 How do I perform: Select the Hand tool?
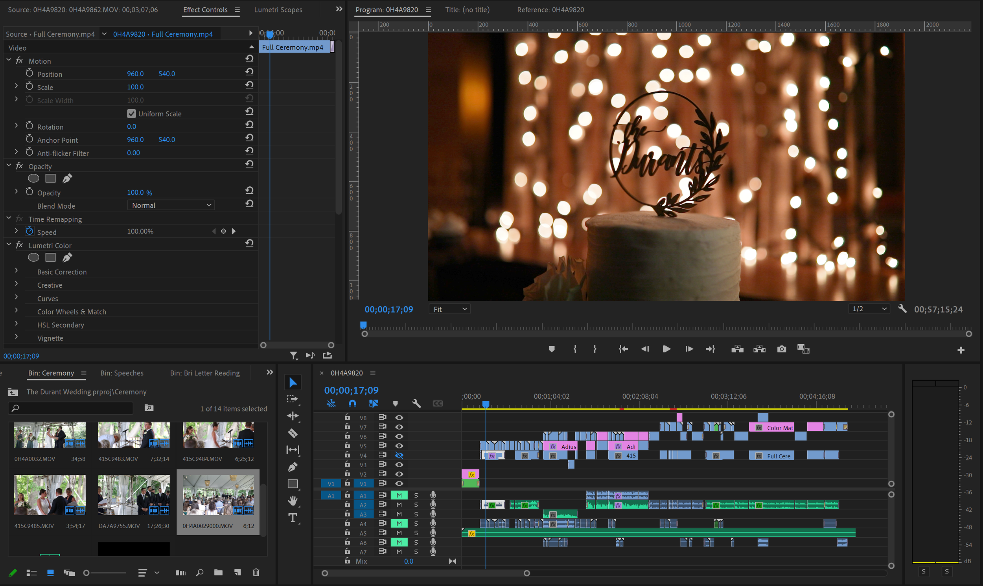click(293, 501)
